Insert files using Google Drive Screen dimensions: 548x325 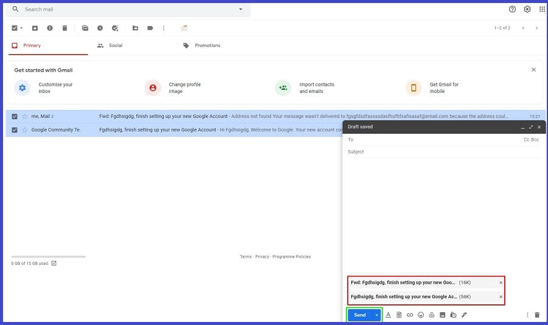(x=432, y=315)
